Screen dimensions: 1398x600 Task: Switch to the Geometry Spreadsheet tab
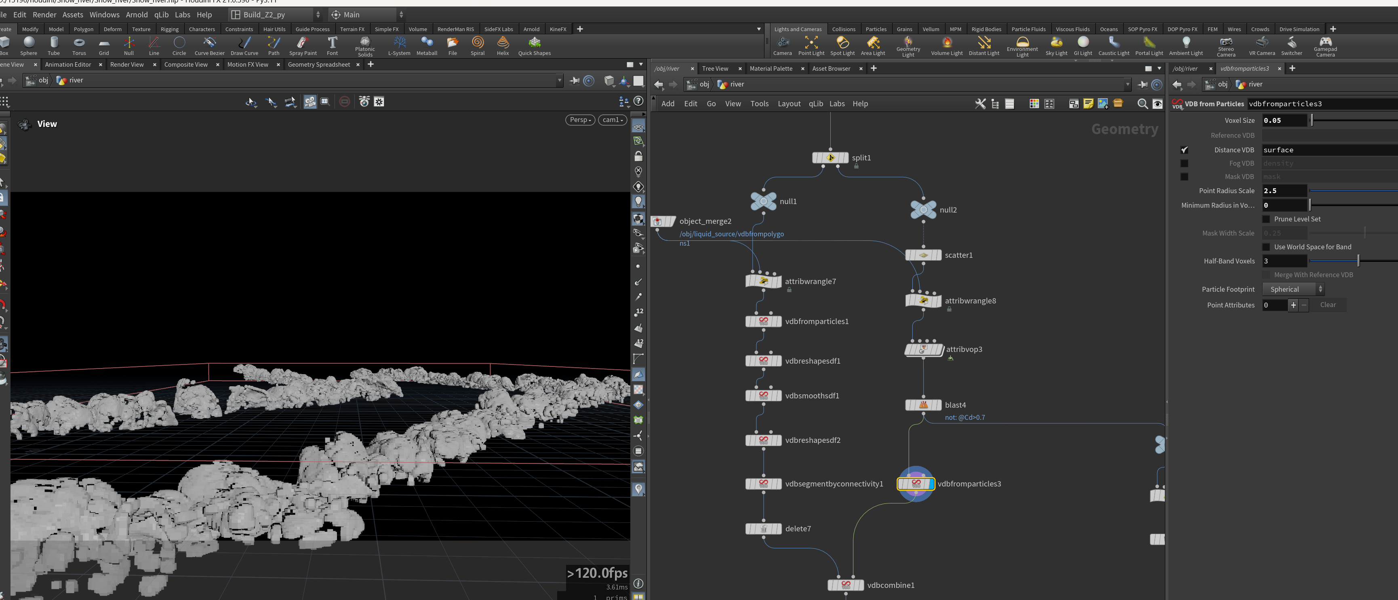point(318,65)
